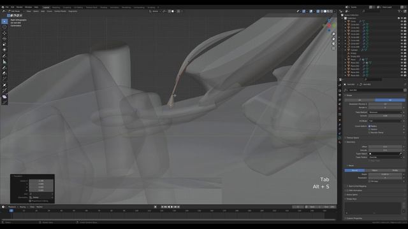Viewport: 408px width, 229px height.
Task: Set the curve shape to 2D
Action: [x=360, y=100]
